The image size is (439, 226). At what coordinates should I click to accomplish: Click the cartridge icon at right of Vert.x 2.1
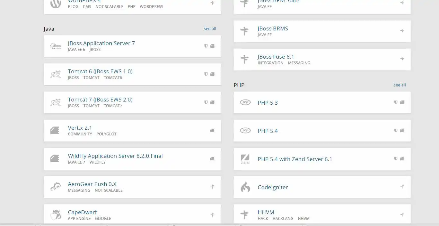[212, 130]
